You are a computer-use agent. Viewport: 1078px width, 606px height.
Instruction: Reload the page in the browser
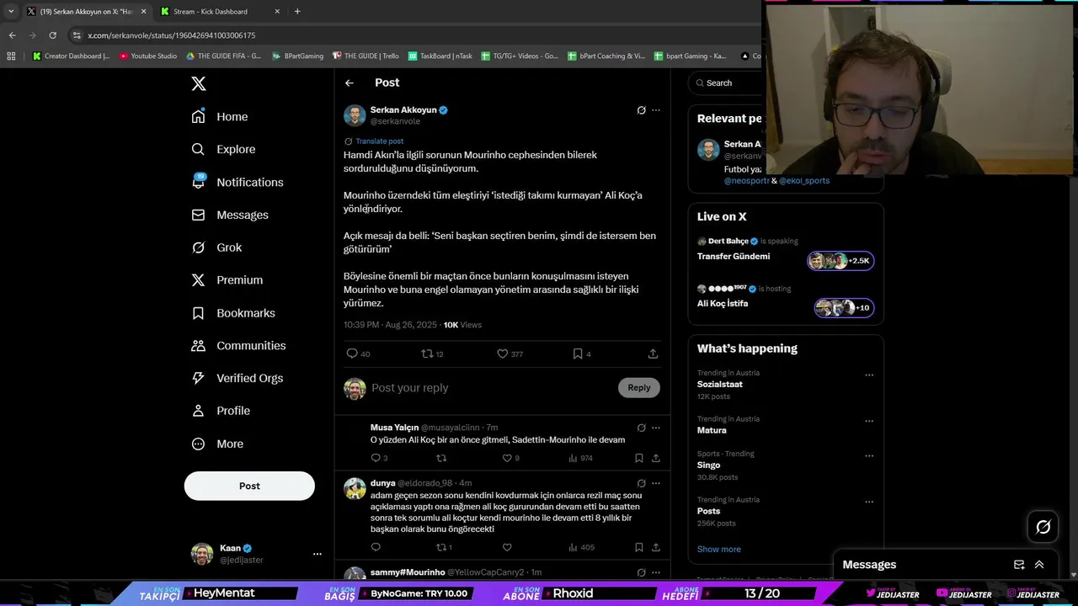click(x=52, y=35)
